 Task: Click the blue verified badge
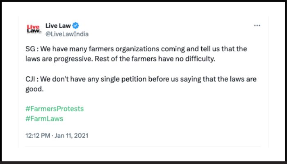[71, 25]
